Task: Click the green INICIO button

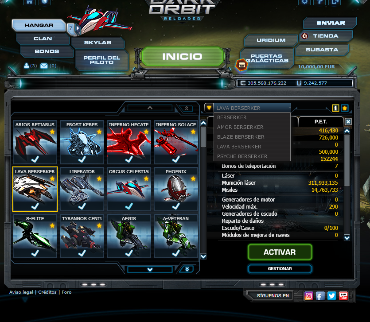Action: tap(182, 56)
